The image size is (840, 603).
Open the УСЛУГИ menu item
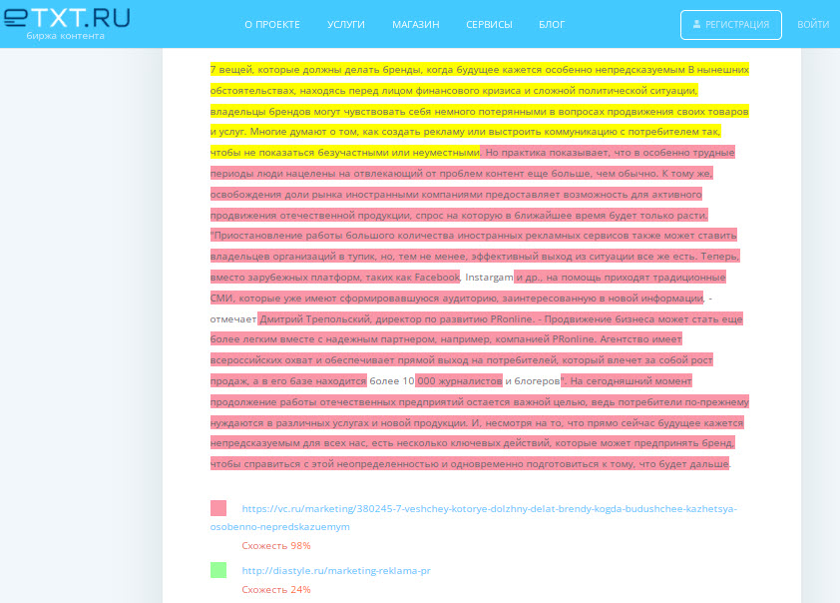(346, 25)
